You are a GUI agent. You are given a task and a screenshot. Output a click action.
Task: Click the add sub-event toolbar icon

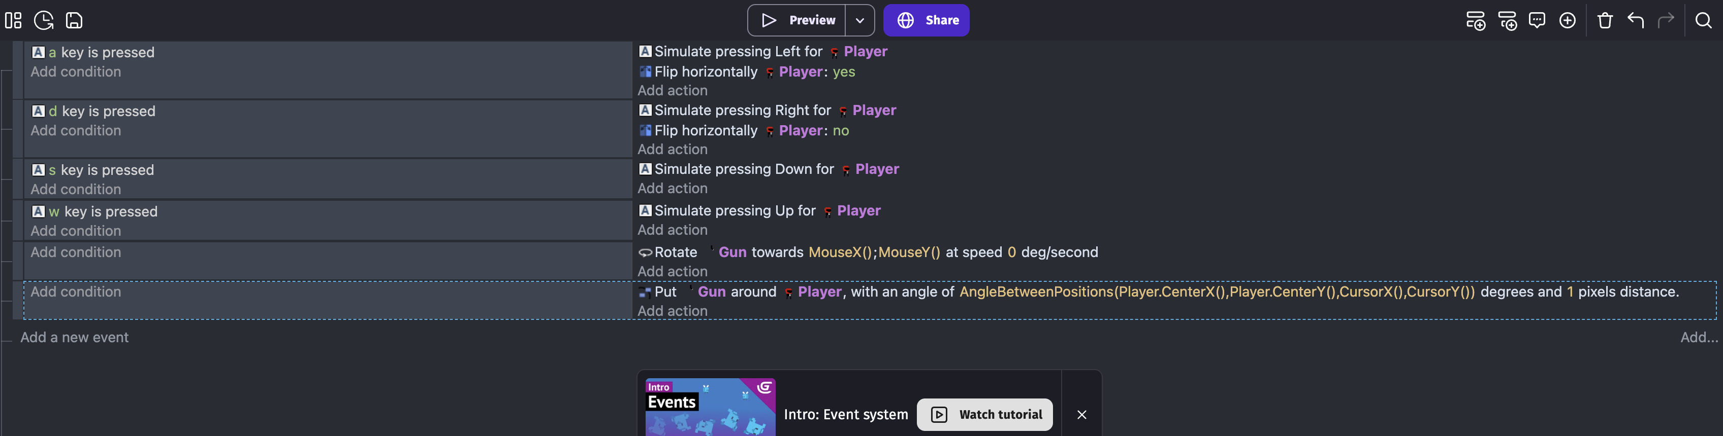1507,20
